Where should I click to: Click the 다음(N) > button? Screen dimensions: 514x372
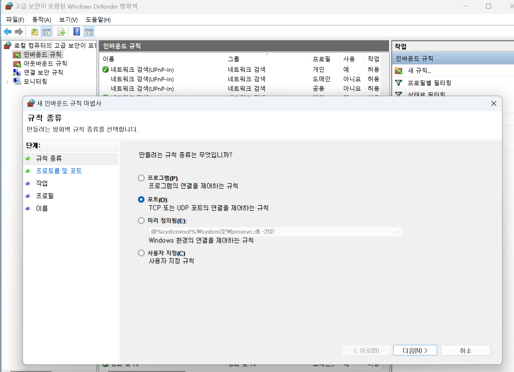[415, 350]
